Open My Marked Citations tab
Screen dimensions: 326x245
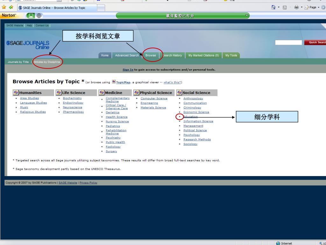click(203, 55)
